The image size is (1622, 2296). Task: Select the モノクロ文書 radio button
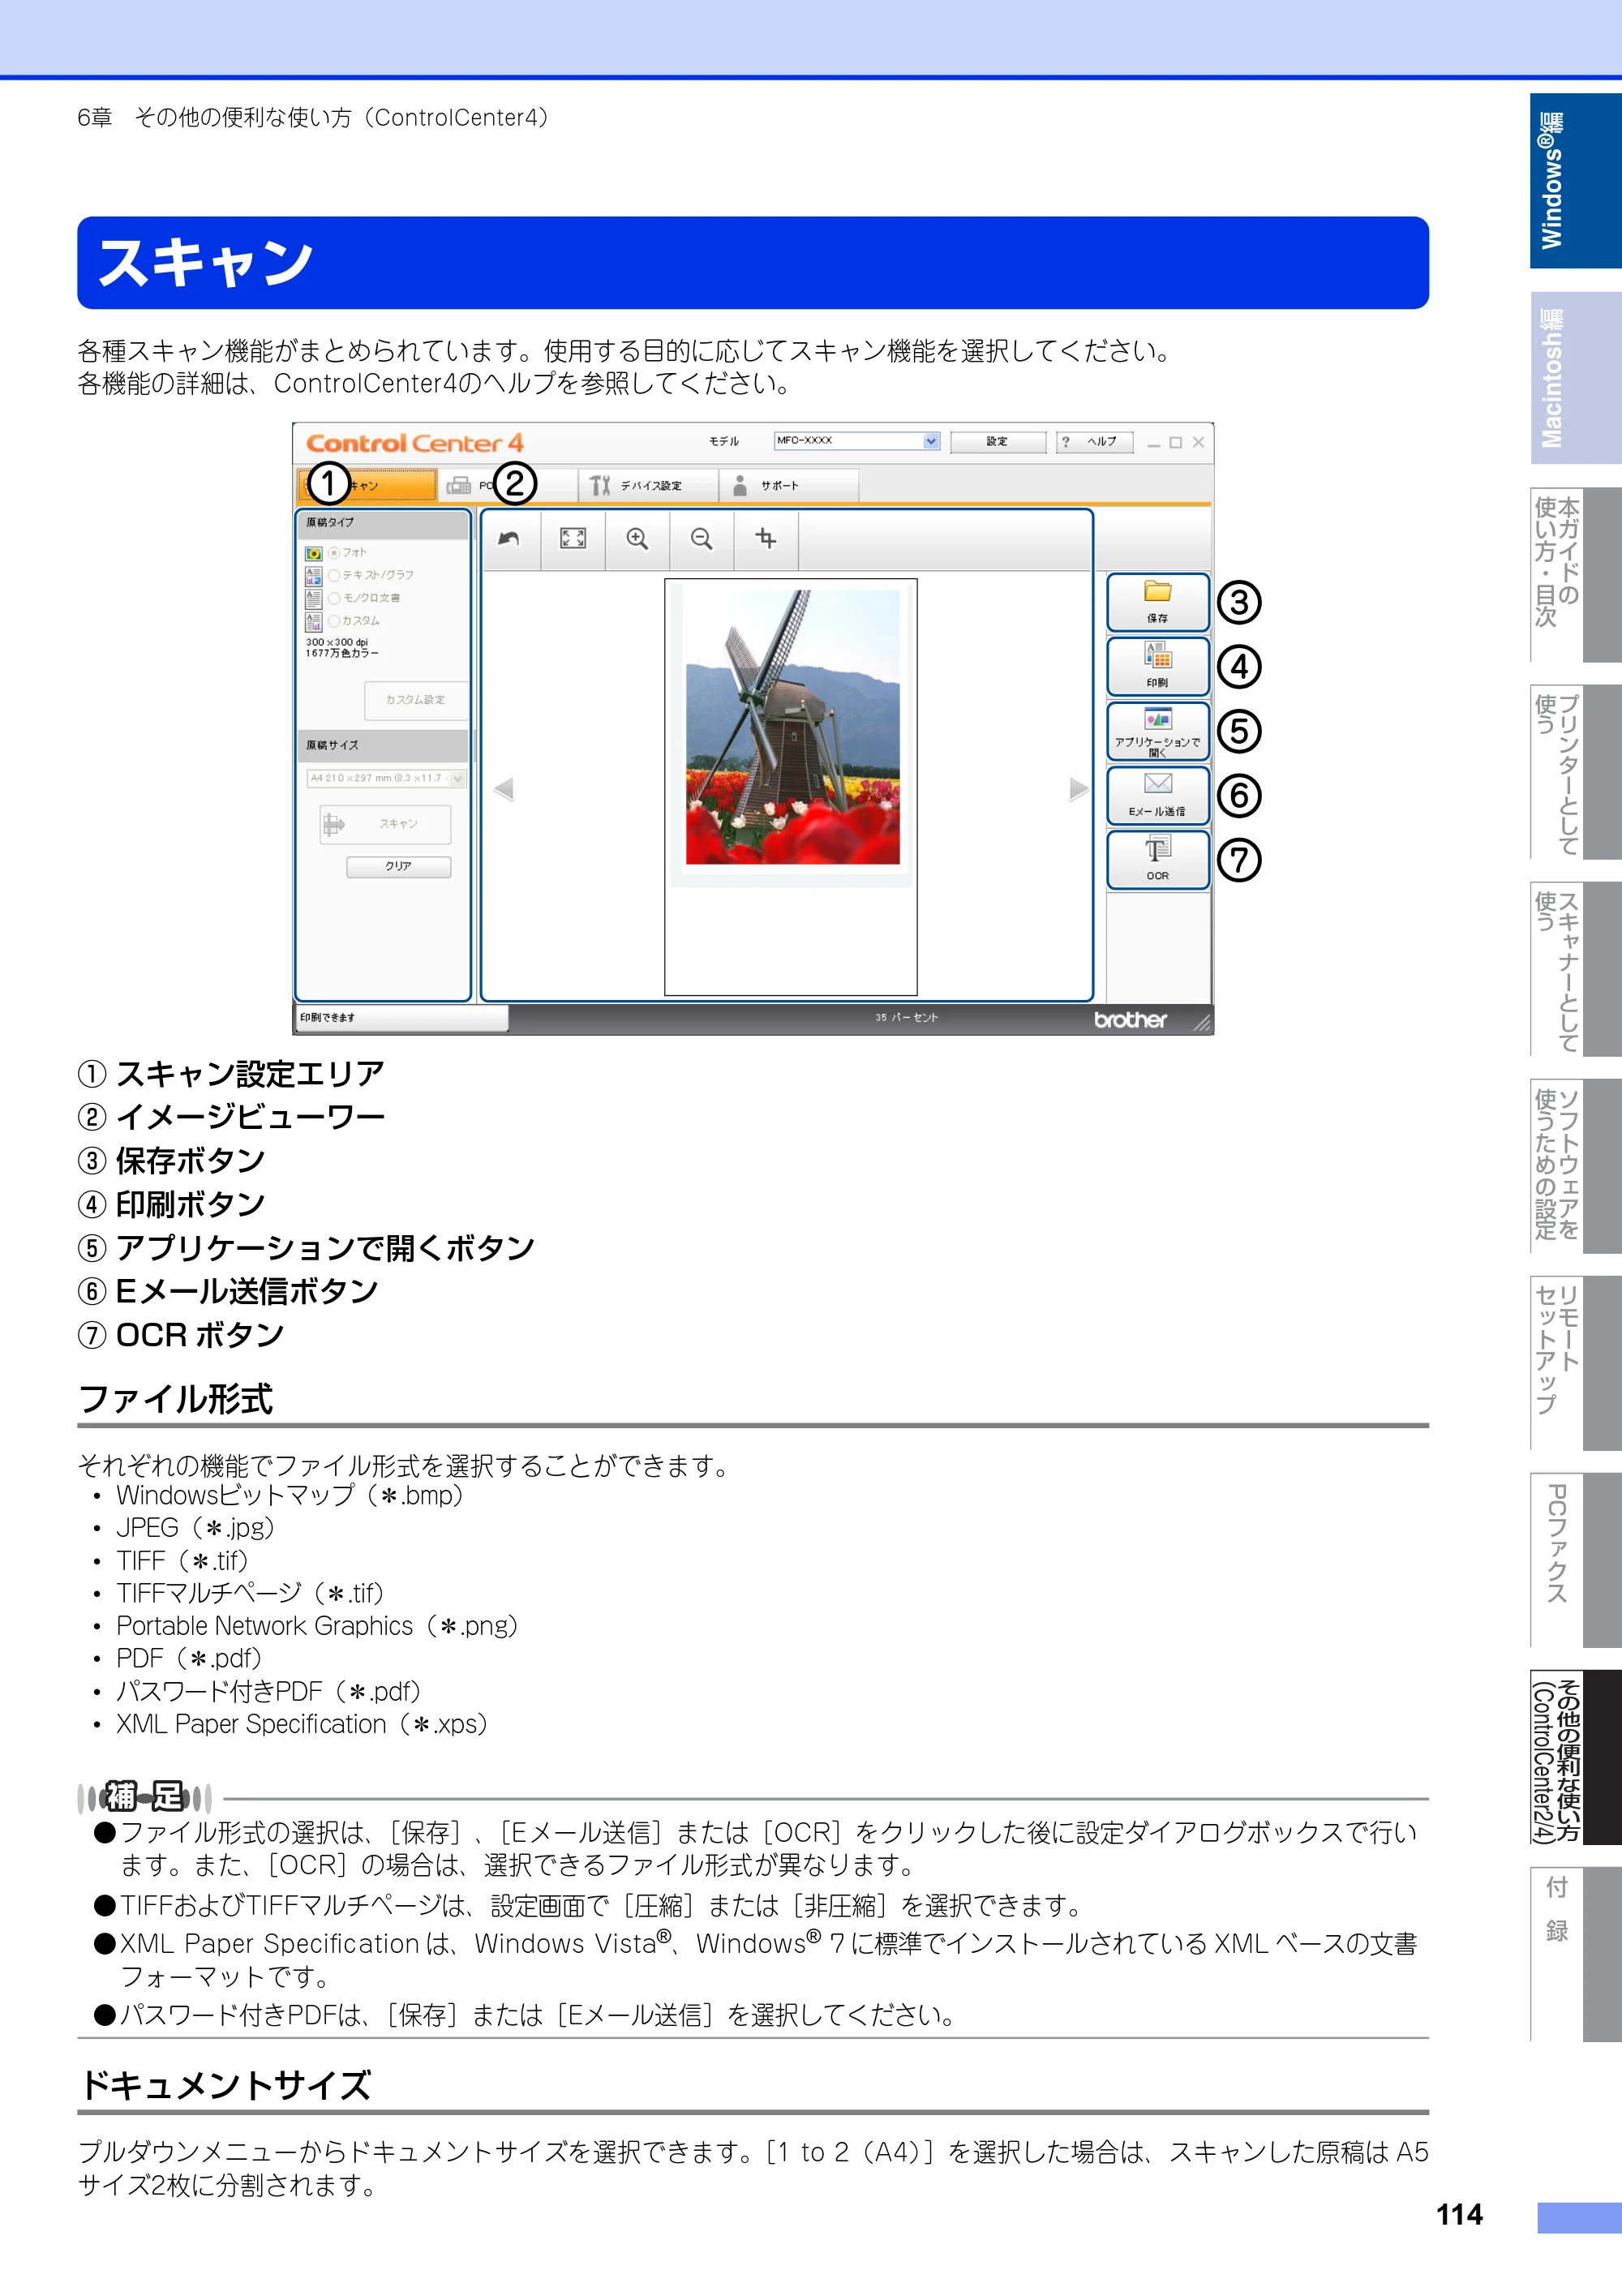coord(334,598)
